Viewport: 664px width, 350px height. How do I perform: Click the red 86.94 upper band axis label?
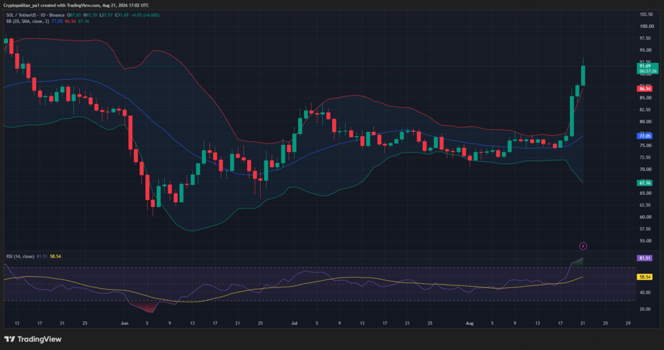point(645,89)
